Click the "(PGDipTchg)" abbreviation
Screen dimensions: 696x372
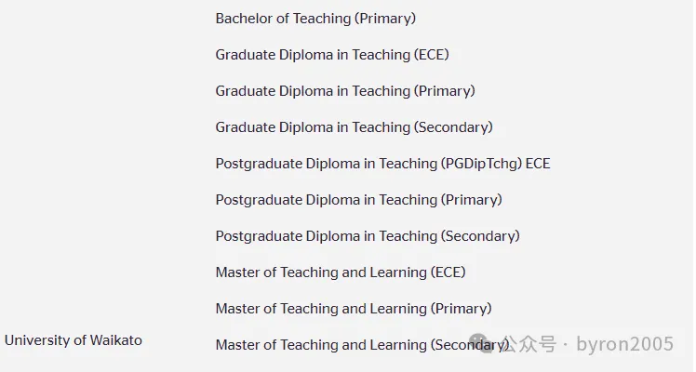click(x=480, y=164)
